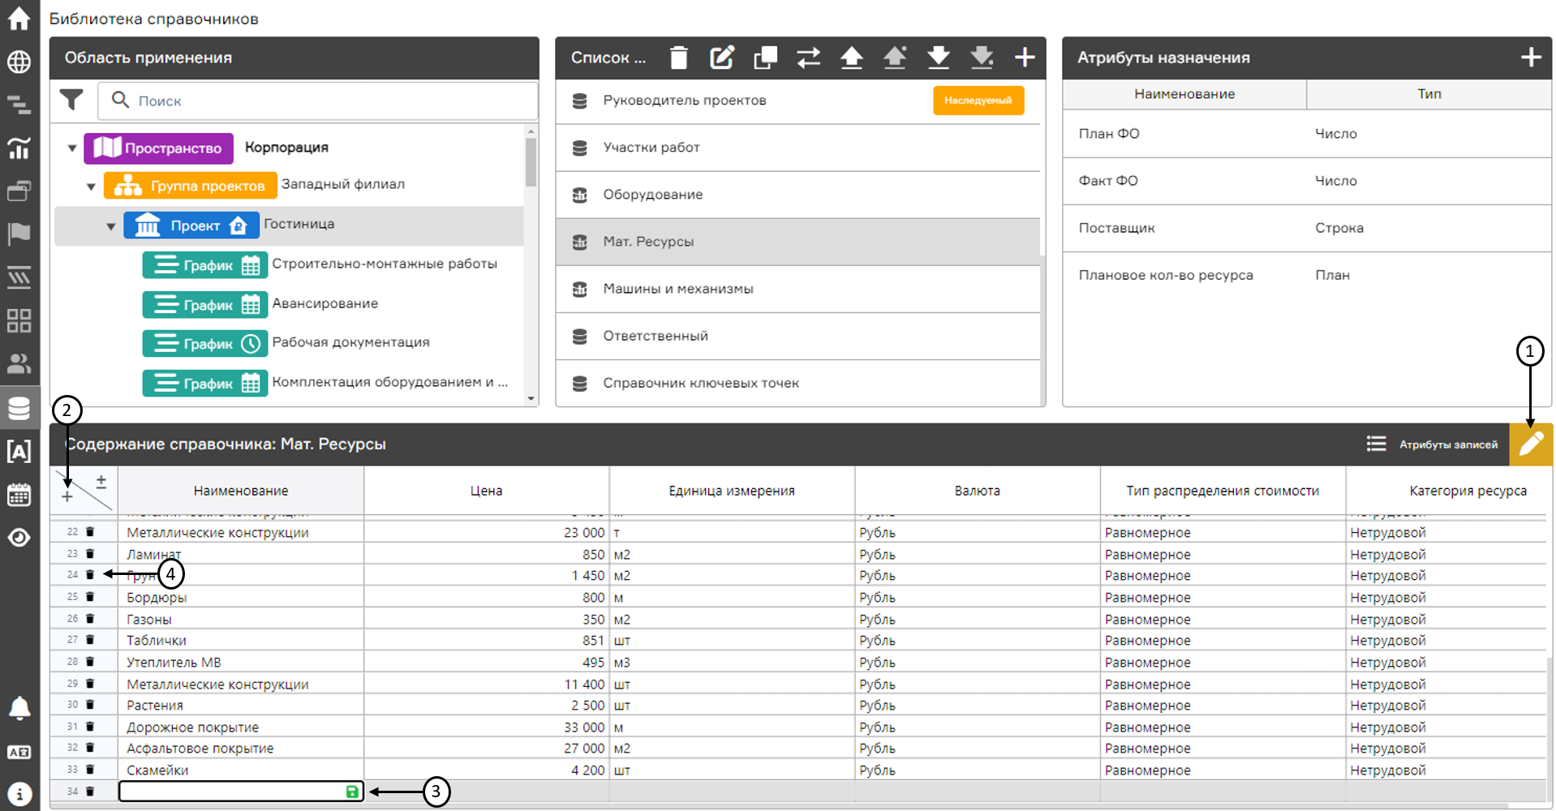
Task: Click the Асфальтовое покрытие cell
Action: click(241, 749)
